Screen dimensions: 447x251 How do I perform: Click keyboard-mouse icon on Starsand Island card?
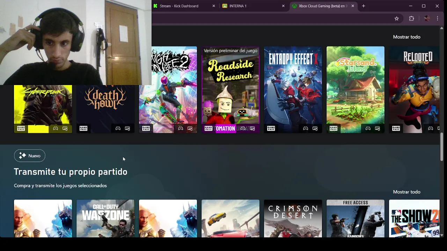point(378,129)
